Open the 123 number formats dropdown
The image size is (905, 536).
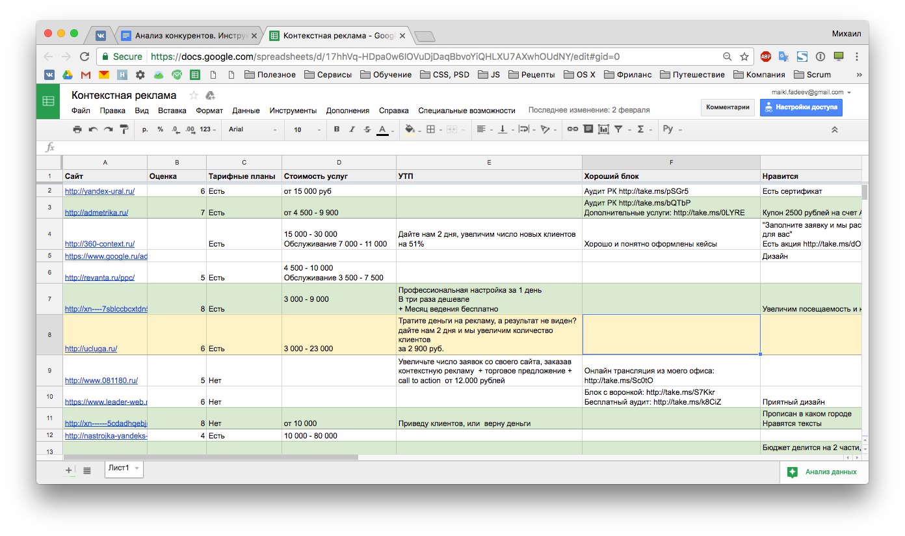[208, 129]
